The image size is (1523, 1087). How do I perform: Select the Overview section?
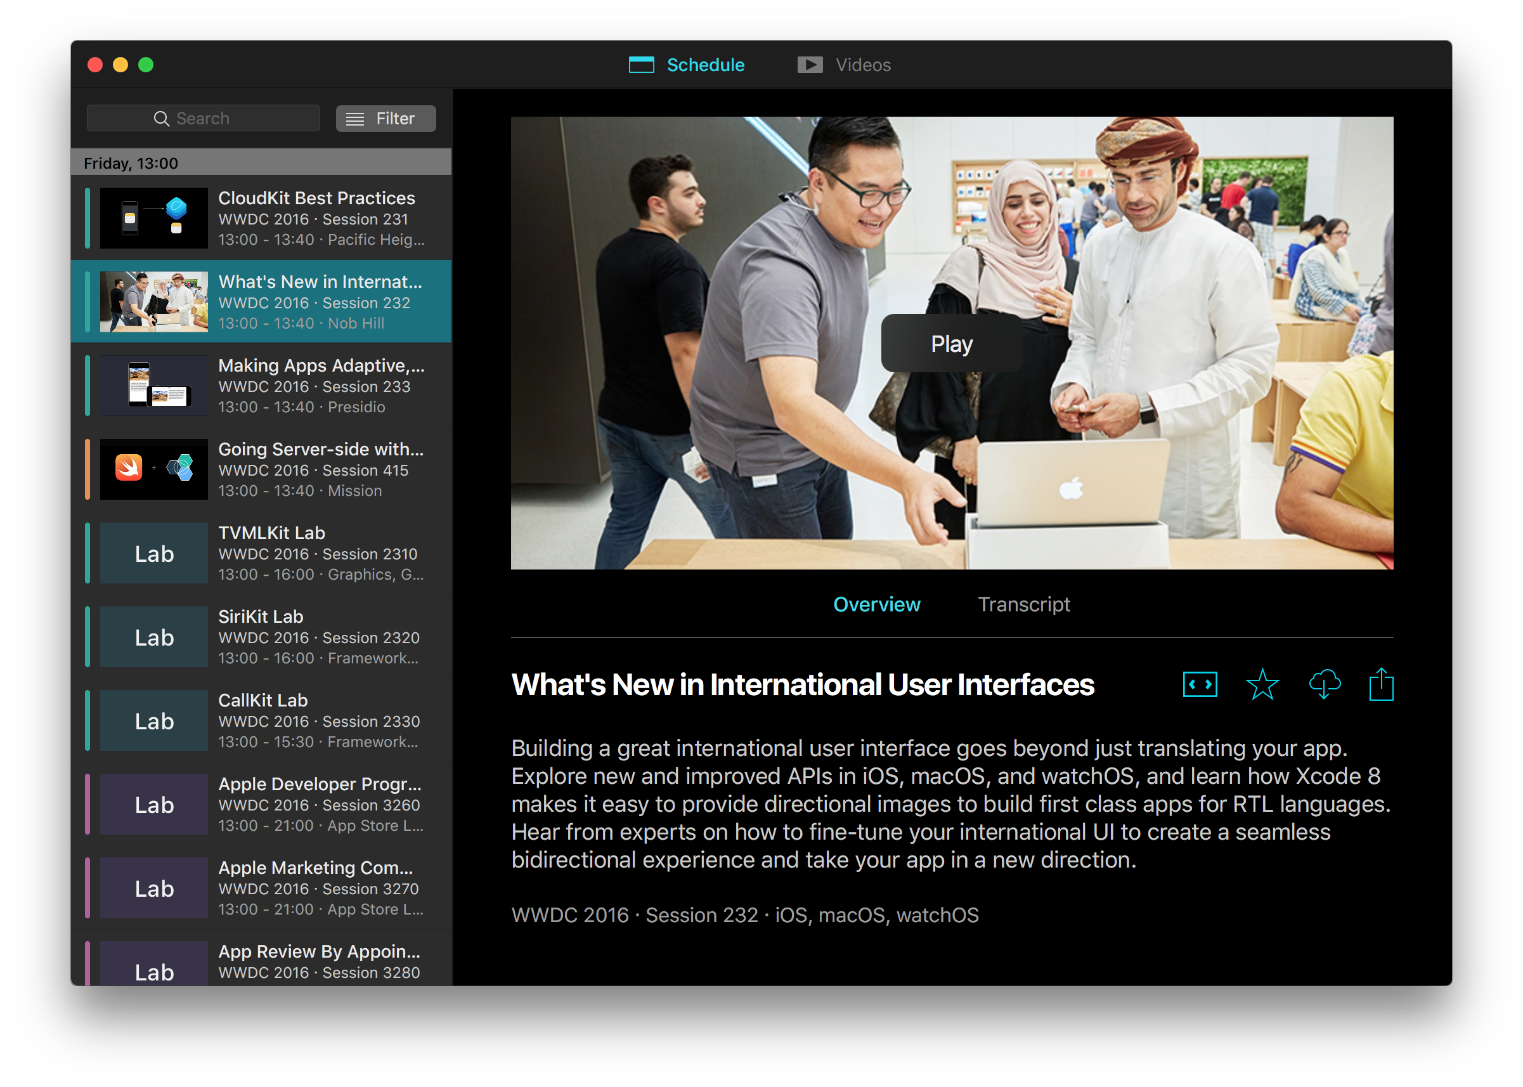(x=876, y=604)
